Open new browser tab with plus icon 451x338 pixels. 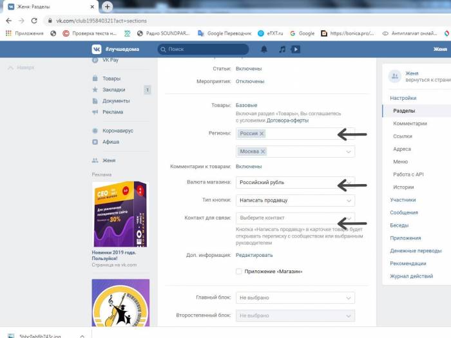pyautogui.click(x=107, y=6)
